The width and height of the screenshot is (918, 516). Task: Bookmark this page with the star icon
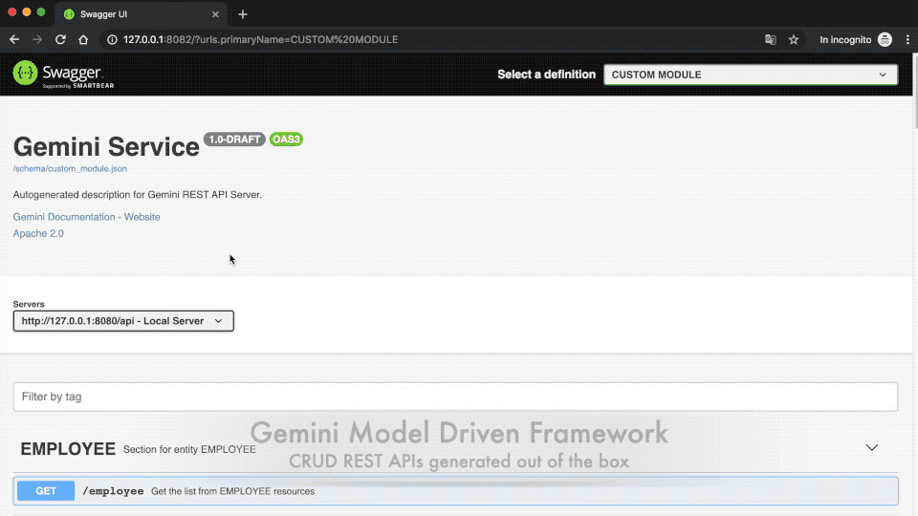794,40
